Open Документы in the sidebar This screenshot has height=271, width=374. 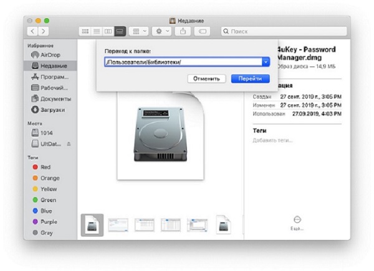tap(51, 99)
